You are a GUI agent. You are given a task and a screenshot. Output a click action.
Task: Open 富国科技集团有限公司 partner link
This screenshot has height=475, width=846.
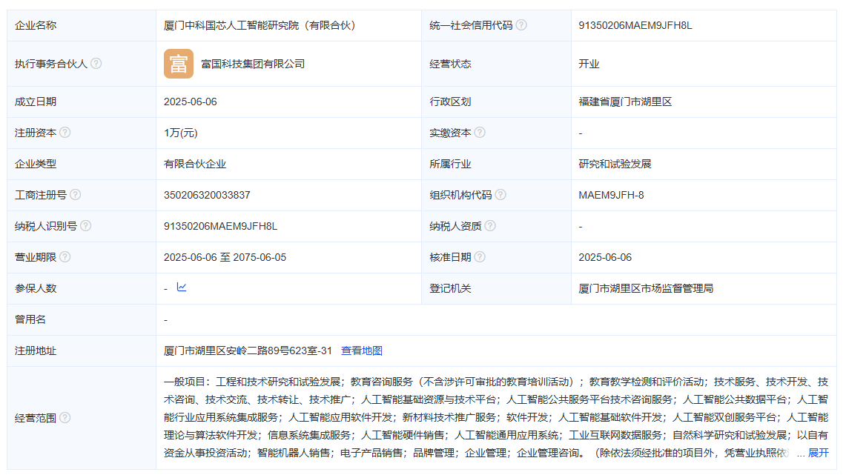click(x=253, y=64)
